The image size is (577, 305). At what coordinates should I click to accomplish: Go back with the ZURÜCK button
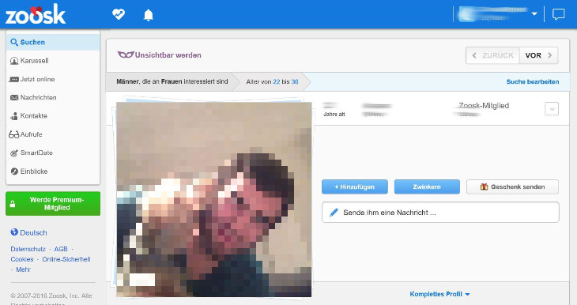pos(492,55)
